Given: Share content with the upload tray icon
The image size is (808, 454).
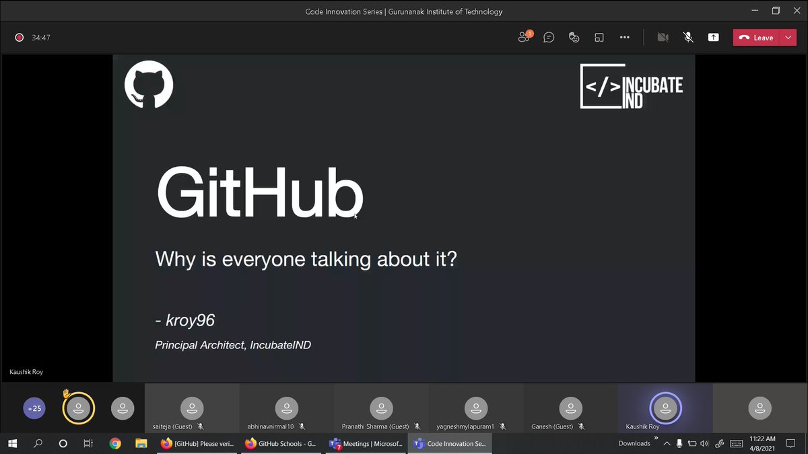Looking at the screenshot, I should [713, 38].
